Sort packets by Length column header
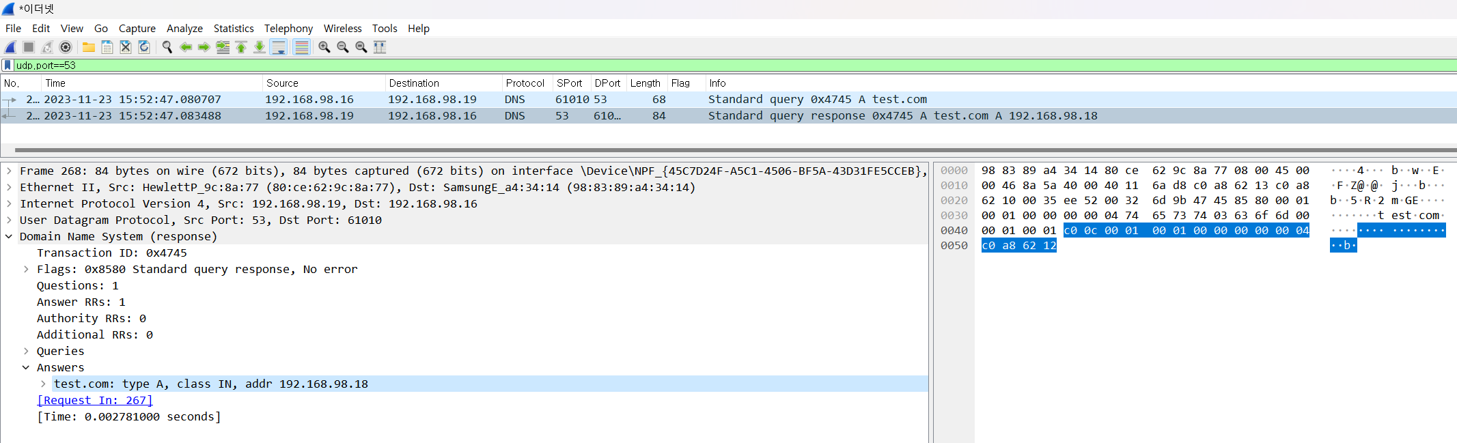This screenshot has height=443, width=1457. pyautogui.click(x=647, y=83)
